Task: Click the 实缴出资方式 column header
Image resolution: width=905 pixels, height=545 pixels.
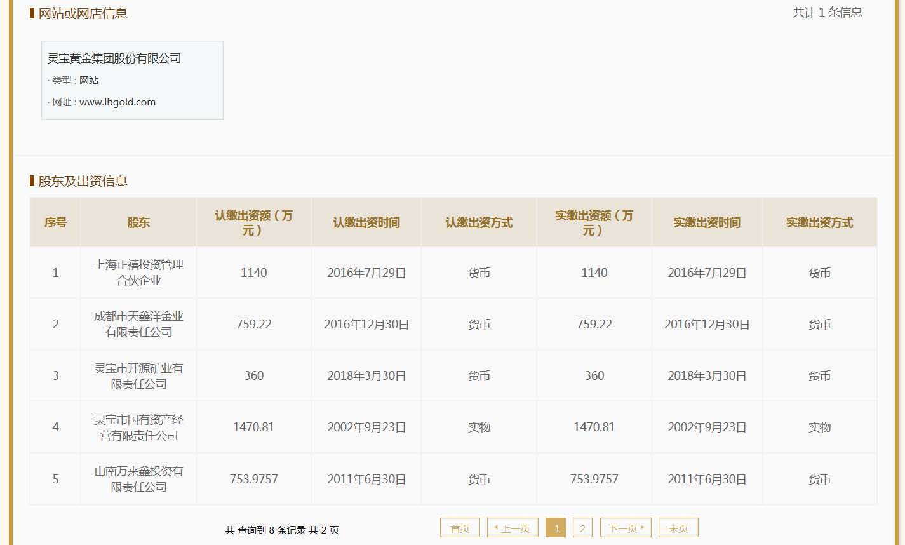Action: point(819,222)
